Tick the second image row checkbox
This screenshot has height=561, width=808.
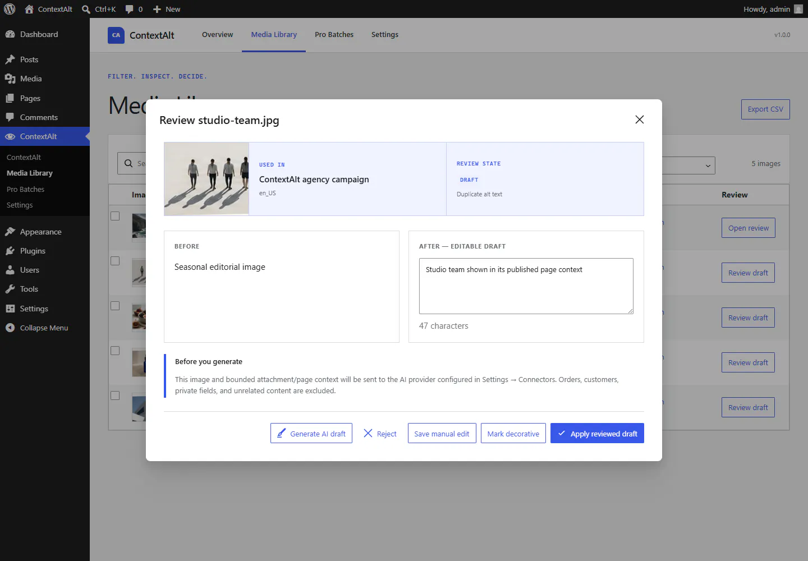(x=115, y=261)
